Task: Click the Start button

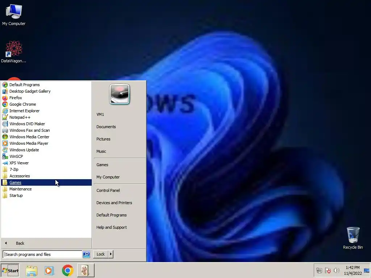Action: (10, 270)
